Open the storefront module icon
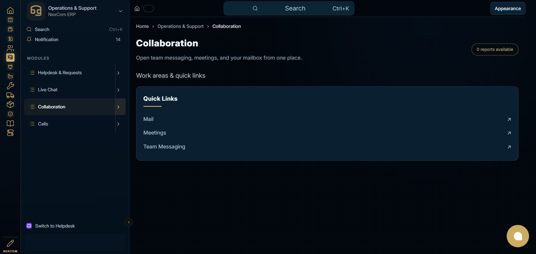 [10, 29]
